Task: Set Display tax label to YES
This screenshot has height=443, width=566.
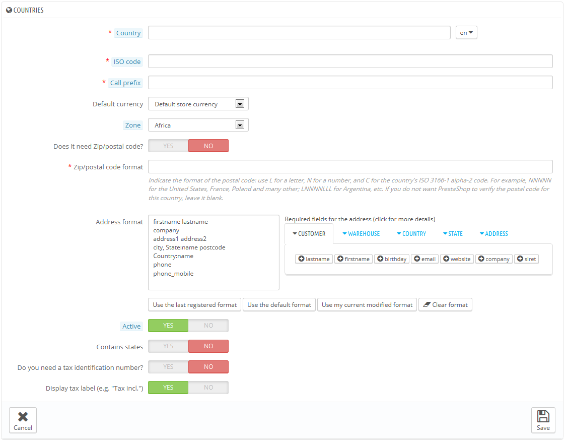Action: click(x=168, y=388)
